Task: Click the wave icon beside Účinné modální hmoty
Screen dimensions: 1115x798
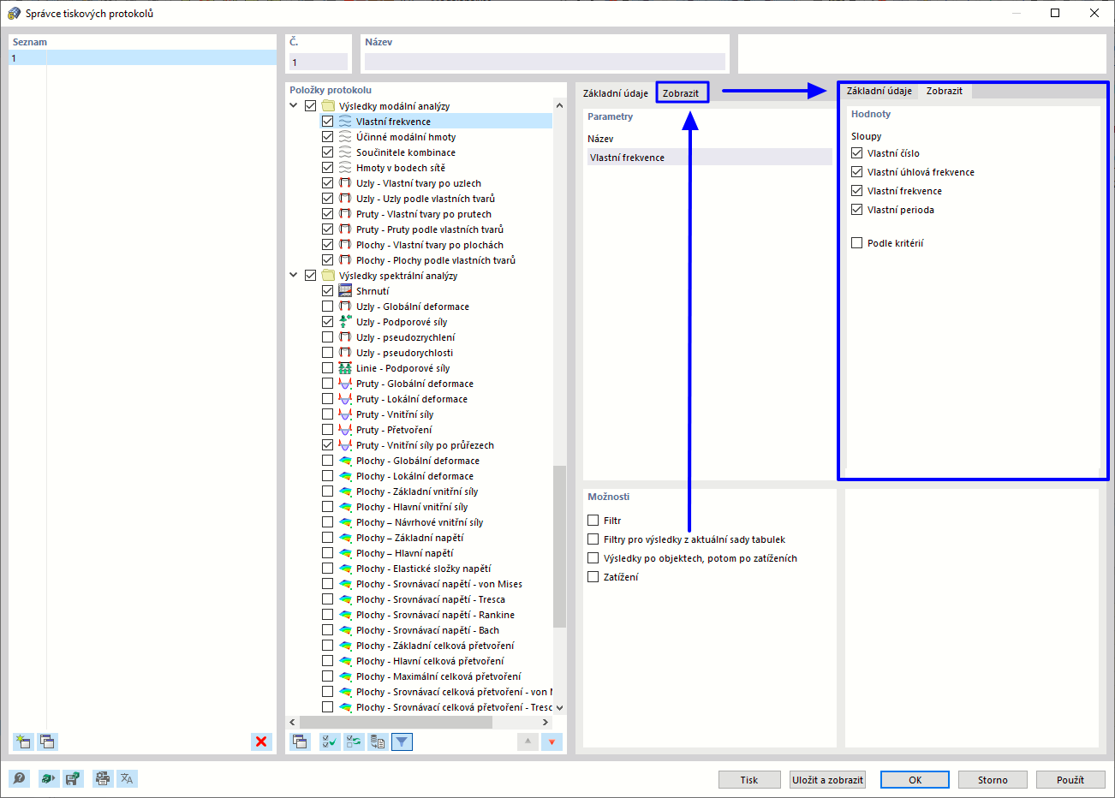Action: pos(345,137)
